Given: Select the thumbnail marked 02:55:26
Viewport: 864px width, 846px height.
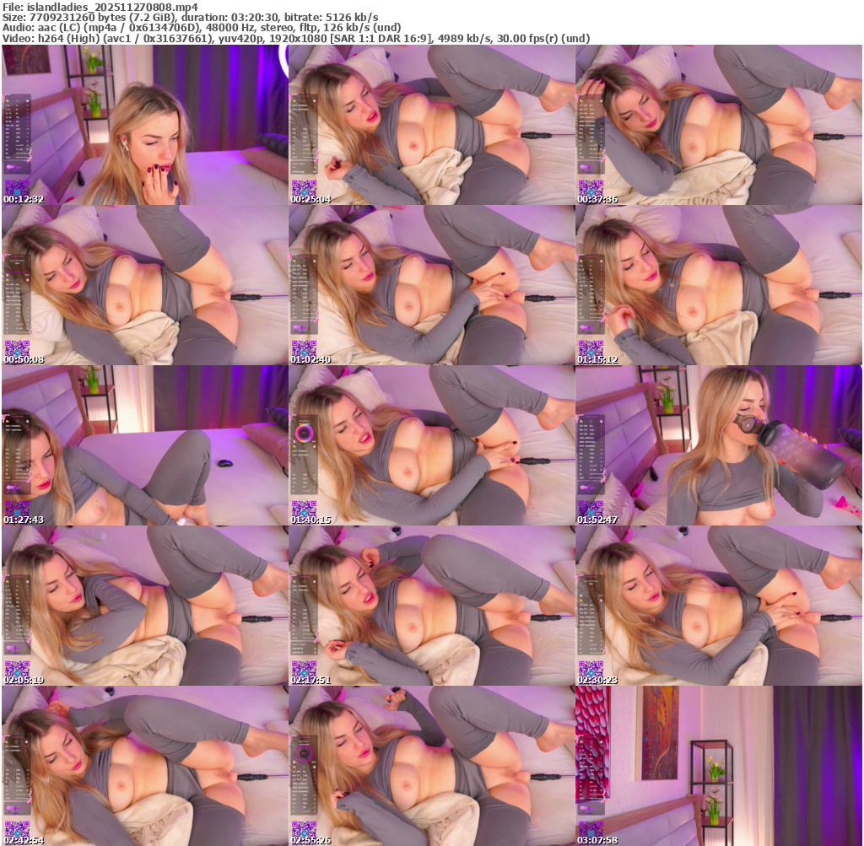Looking at the screenshot, I should point(431,766).
